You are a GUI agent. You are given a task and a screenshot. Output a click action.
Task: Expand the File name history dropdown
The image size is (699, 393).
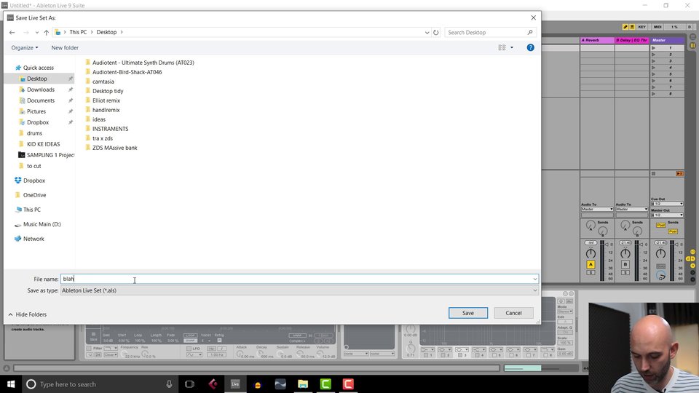coord(534,279)
